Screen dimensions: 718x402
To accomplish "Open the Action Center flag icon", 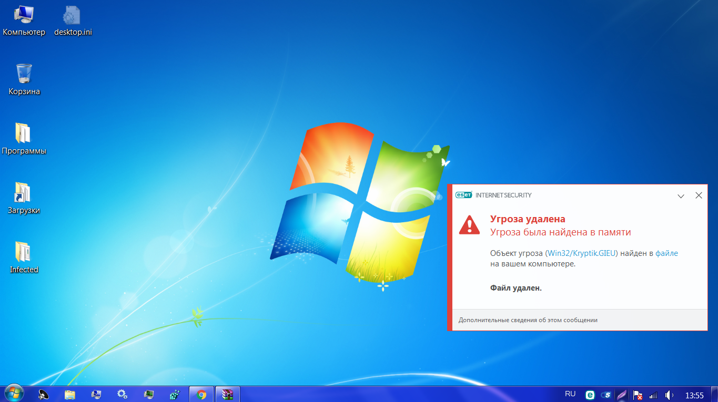I will 638,395.
